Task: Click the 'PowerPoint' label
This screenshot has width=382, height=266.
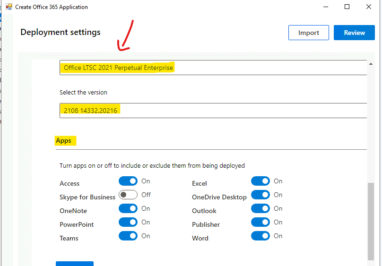Action: click(77, 224)
